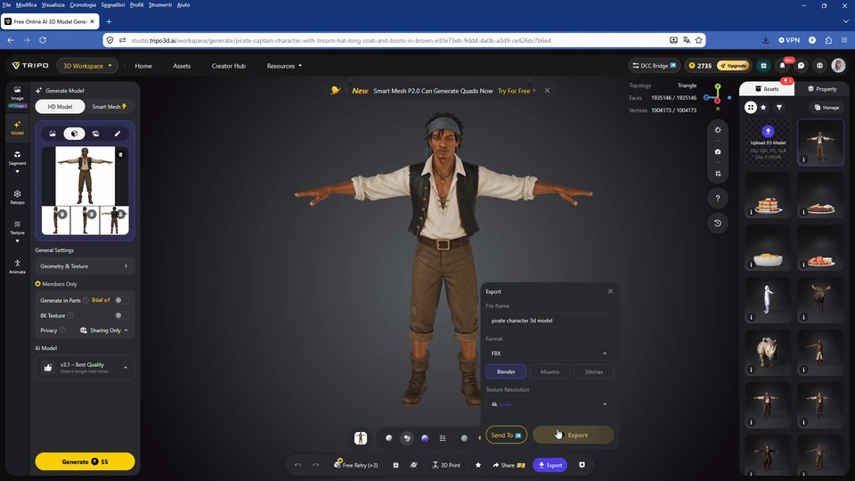Open the Strumenti browser menu
The image size is (855, 481).
pos(159,5)
